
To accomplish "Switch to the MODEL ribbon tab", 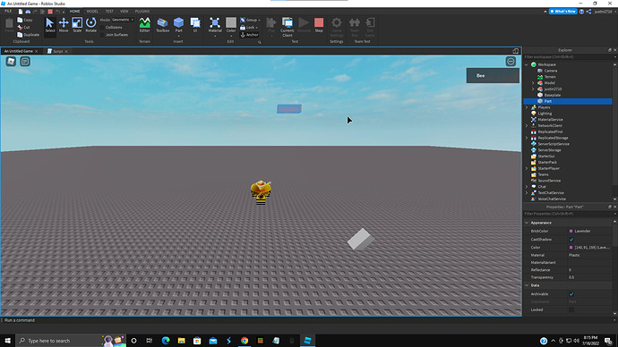I will 92,12.
